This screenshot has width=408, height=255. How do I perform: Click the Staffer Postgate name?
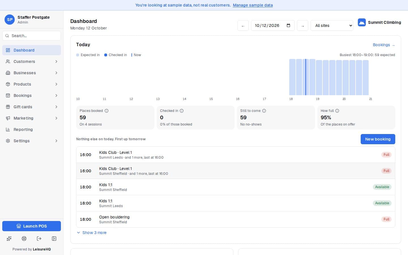coord(33,17)
